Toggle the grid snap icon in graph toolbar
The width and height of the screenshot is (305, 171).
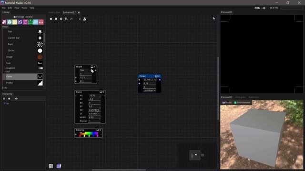[x=66, y=19]
